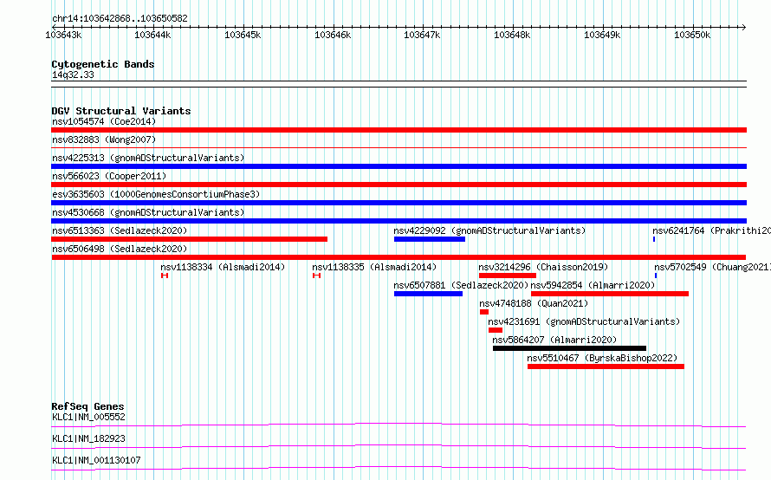The image size is (771, 480).
Task: Click the 103643k ruler tick label
Action: click(x=63, y=36)
